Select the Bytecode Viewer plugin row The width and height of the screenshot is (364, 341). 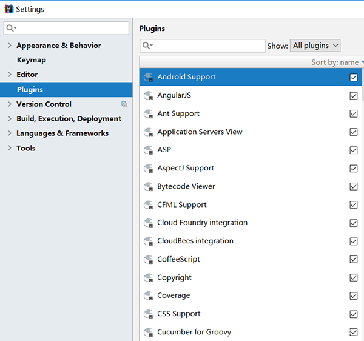pos(251,187)
